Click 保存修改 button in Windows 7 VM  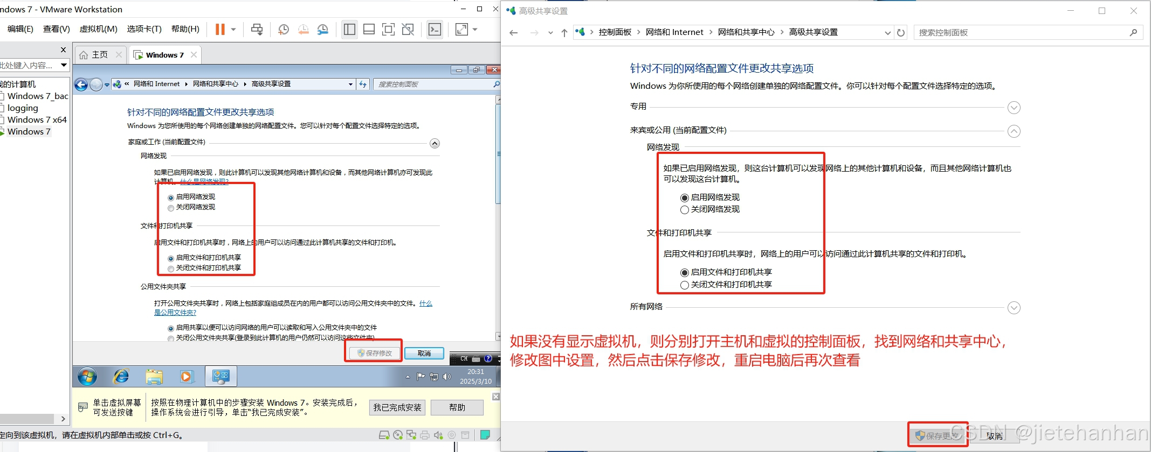tap(375, 354)
